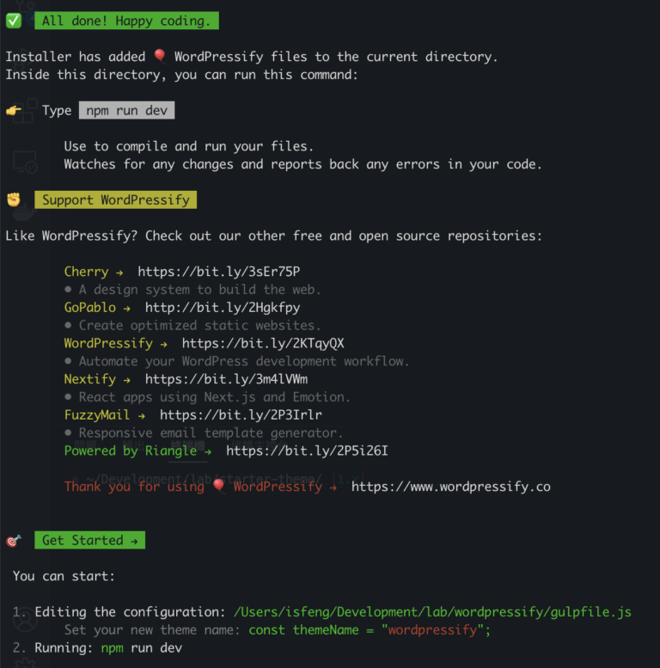Viewport: 660px width, 668px height.
Task: Open the Cherry bit.ly/3sEr75P link
Action: [x=218, y=272]
